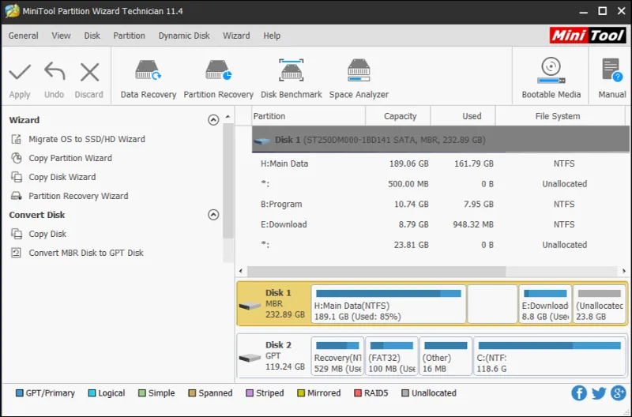Image resolution: width=632 pixels, height=417 pixels.
Task: Open the Facebook share icon
Action: coord(579,393)
